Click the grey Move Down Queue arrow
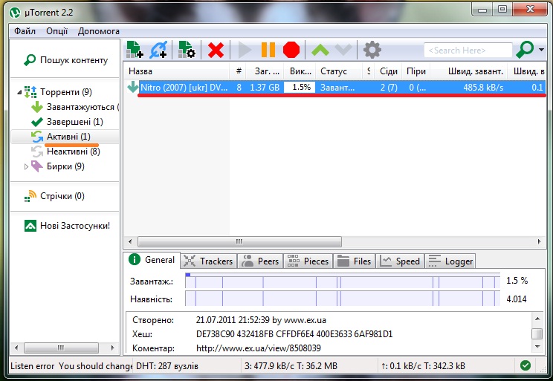 pyautogui.click(x=343, y=50)
